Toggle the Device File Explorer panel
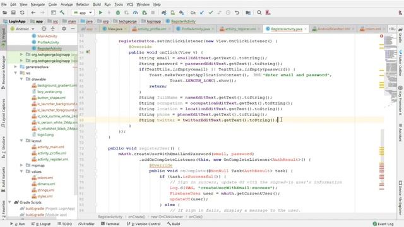 click(400, 197)
